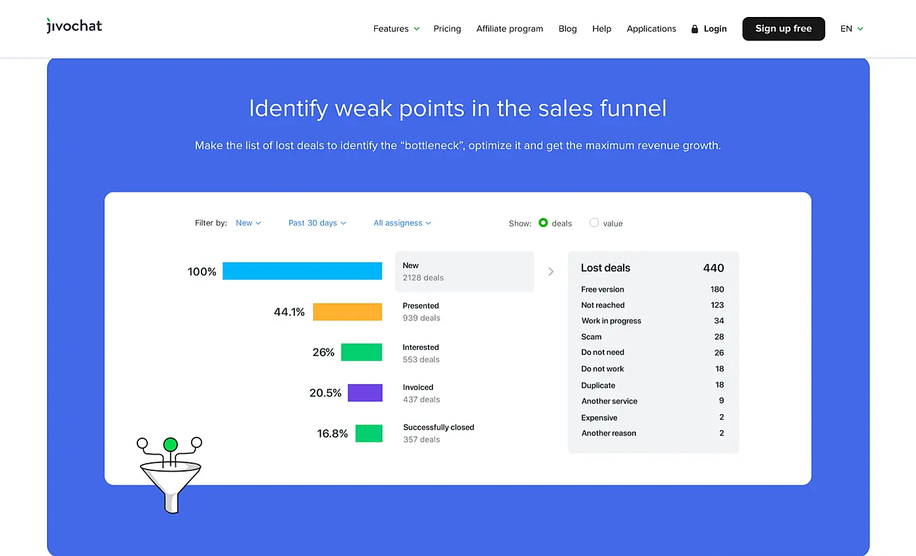Open the Applications section
The image size is (916, 556).
[651, 29]
